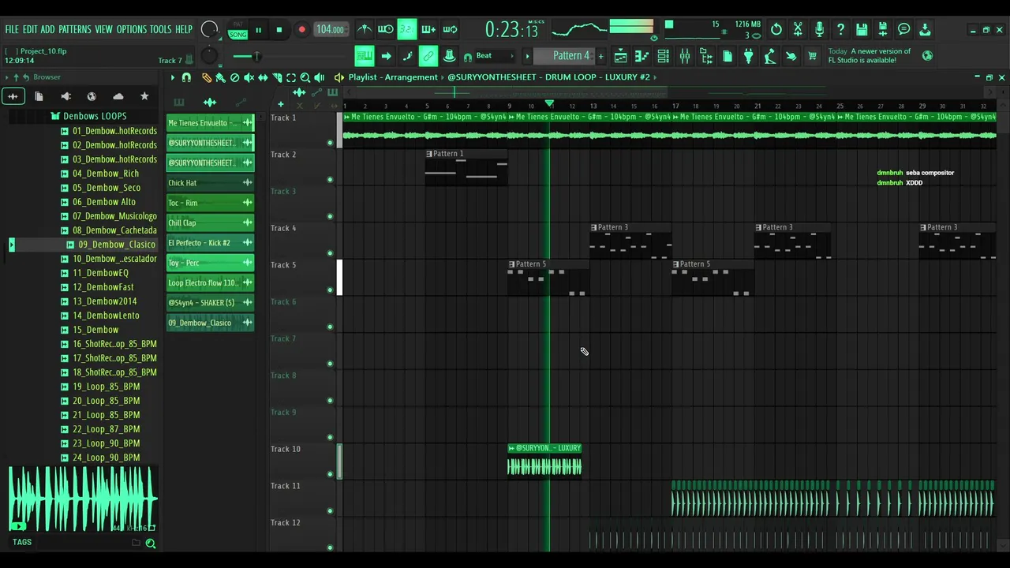Screen dimensions: 1010x568
Task: Select the Paint brush tool in playlist
Action: click(220, 77)
